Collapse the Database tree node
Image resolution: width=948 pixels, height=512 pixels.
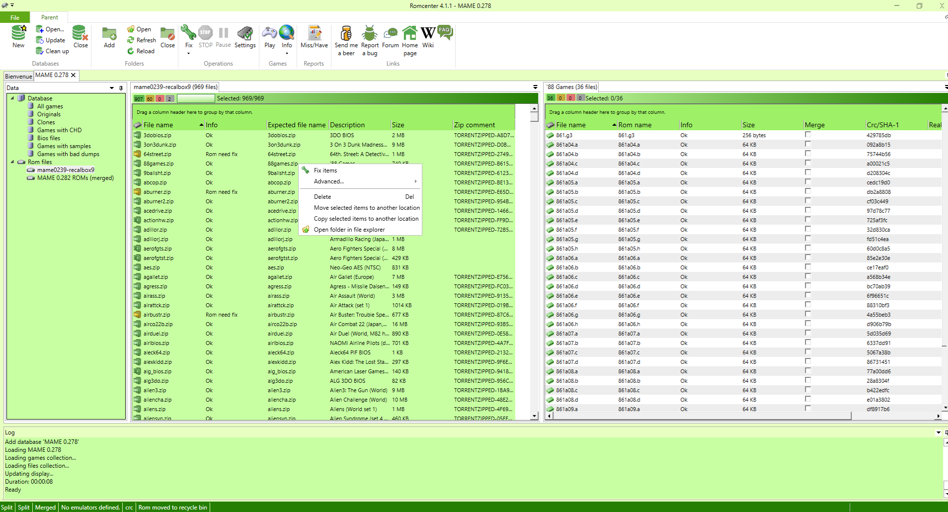coord(12,98)
